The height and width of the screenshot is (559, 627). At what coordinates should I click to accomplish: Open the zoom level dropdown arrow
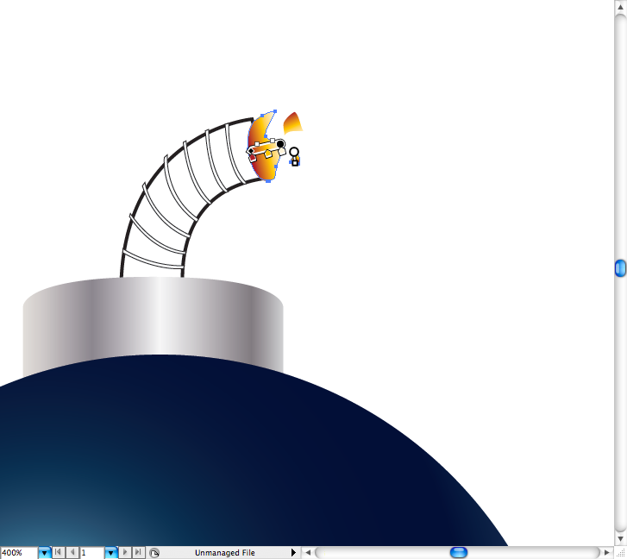click(x=44, y=552)
